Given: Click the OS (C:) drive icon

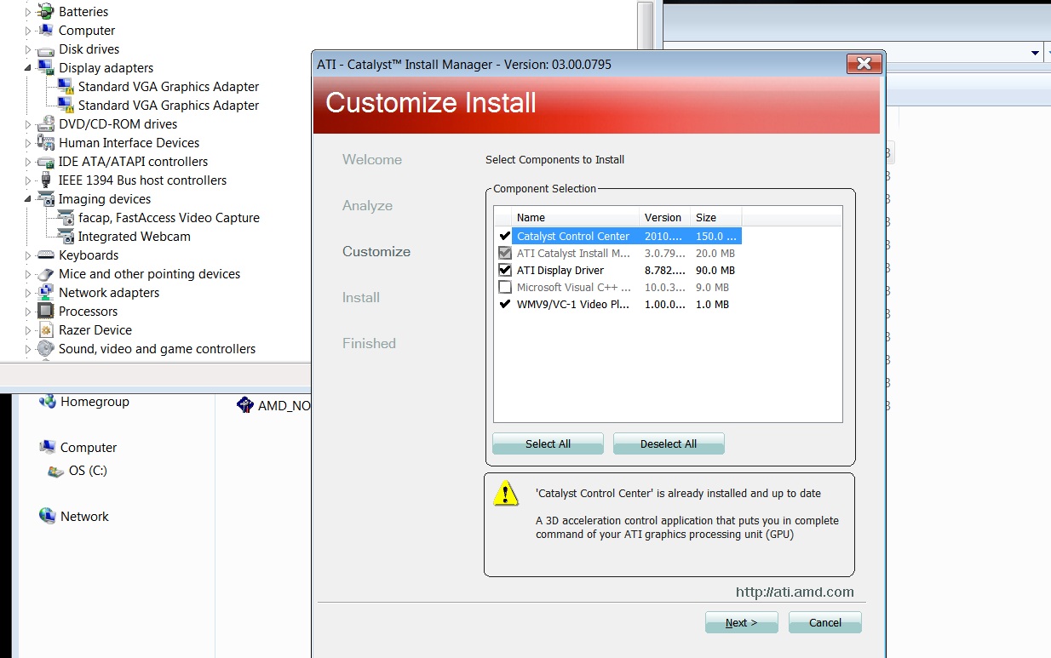Looking at the screenshot, I should (x=56, y=471).
